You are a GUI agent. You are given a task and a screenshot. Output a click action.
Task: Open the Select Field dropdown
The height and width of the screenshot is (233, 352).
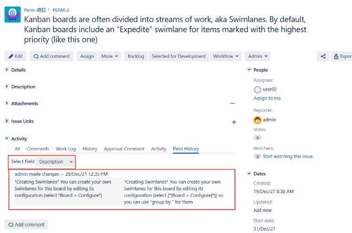coord(56,162)
